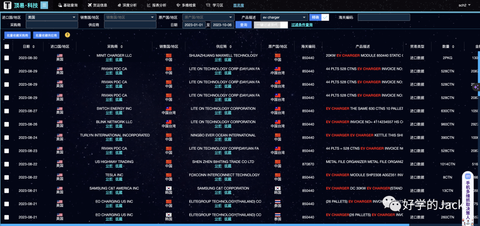
Task: Click 收藏 under SHIJIAZHUANG MAXWELL TECHNOLOGY
Action: [x=228, y=60]
